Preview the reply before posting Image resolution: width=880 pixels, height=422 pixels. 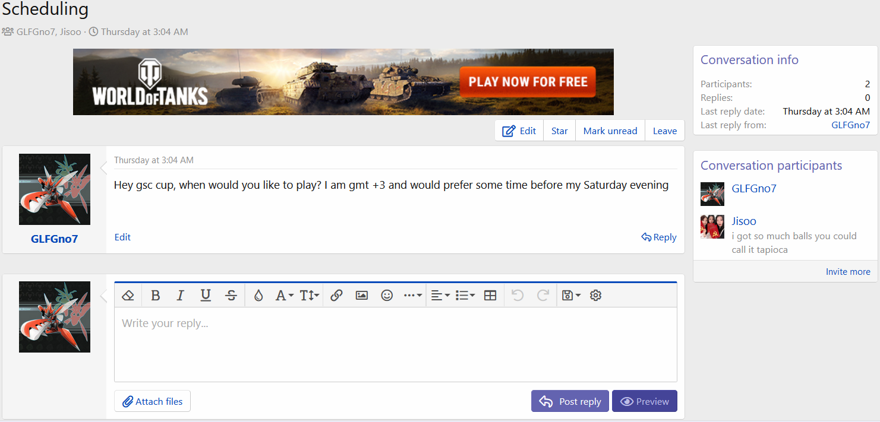(645, 401)
